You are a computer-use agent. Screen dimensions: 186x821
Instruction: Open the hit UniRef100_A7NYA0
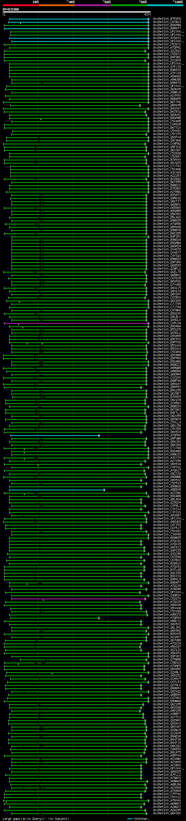click(167, 800)
